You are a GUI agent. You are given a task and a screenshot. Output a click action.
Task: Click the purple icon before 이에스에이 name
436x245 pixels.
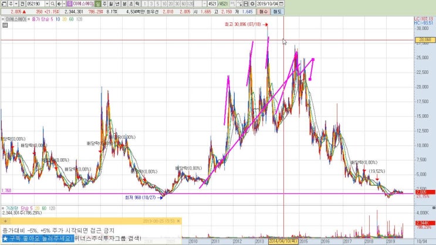70,4
